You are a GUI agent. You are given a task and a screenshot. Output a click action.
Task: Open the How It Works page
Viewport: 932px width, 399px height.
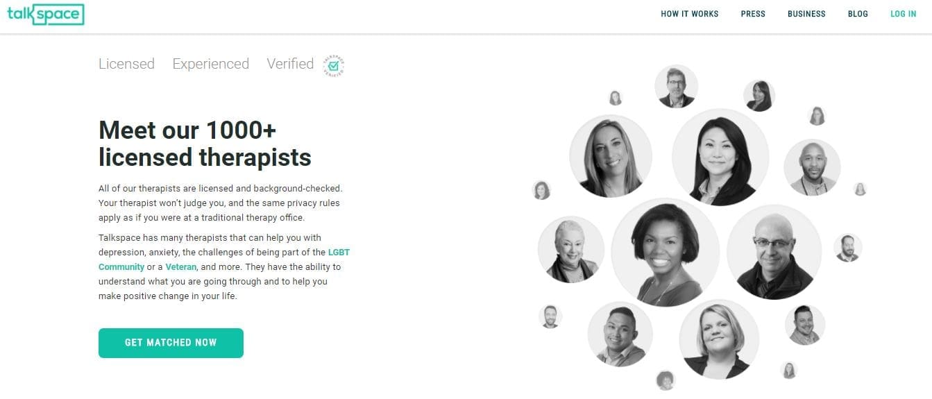[x=689, y=14]
